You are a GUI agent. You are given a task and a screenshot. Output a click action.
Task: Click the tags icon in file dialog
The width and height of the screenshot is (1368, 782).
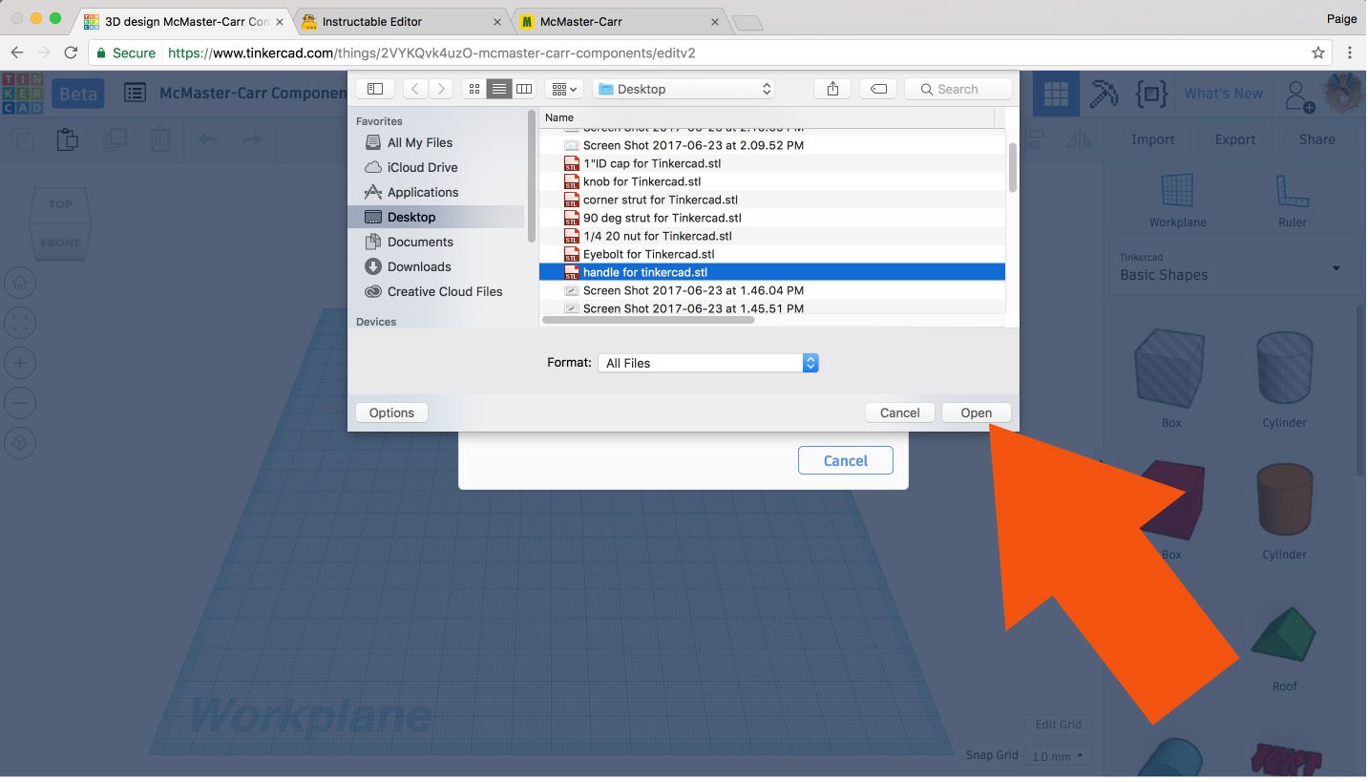878,89
